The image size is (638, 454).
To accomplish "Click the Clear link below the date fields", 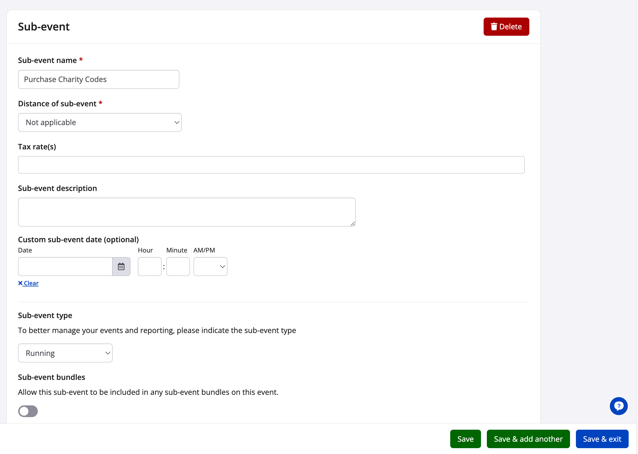I will pos(30,283).
